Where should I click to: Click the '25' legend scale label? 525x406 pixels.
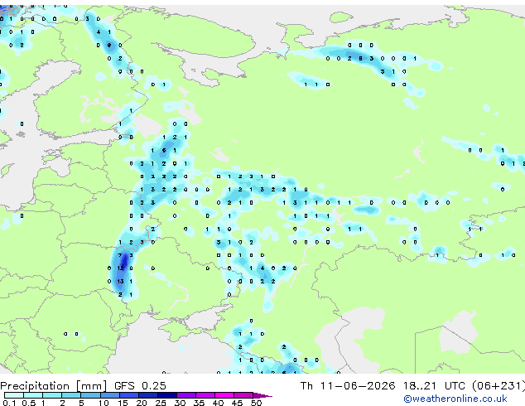point(161,403)
